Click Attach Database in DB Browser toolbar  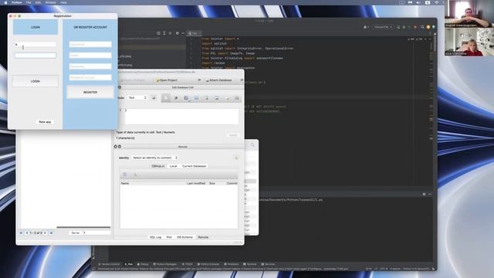click(x=218, y=80)
